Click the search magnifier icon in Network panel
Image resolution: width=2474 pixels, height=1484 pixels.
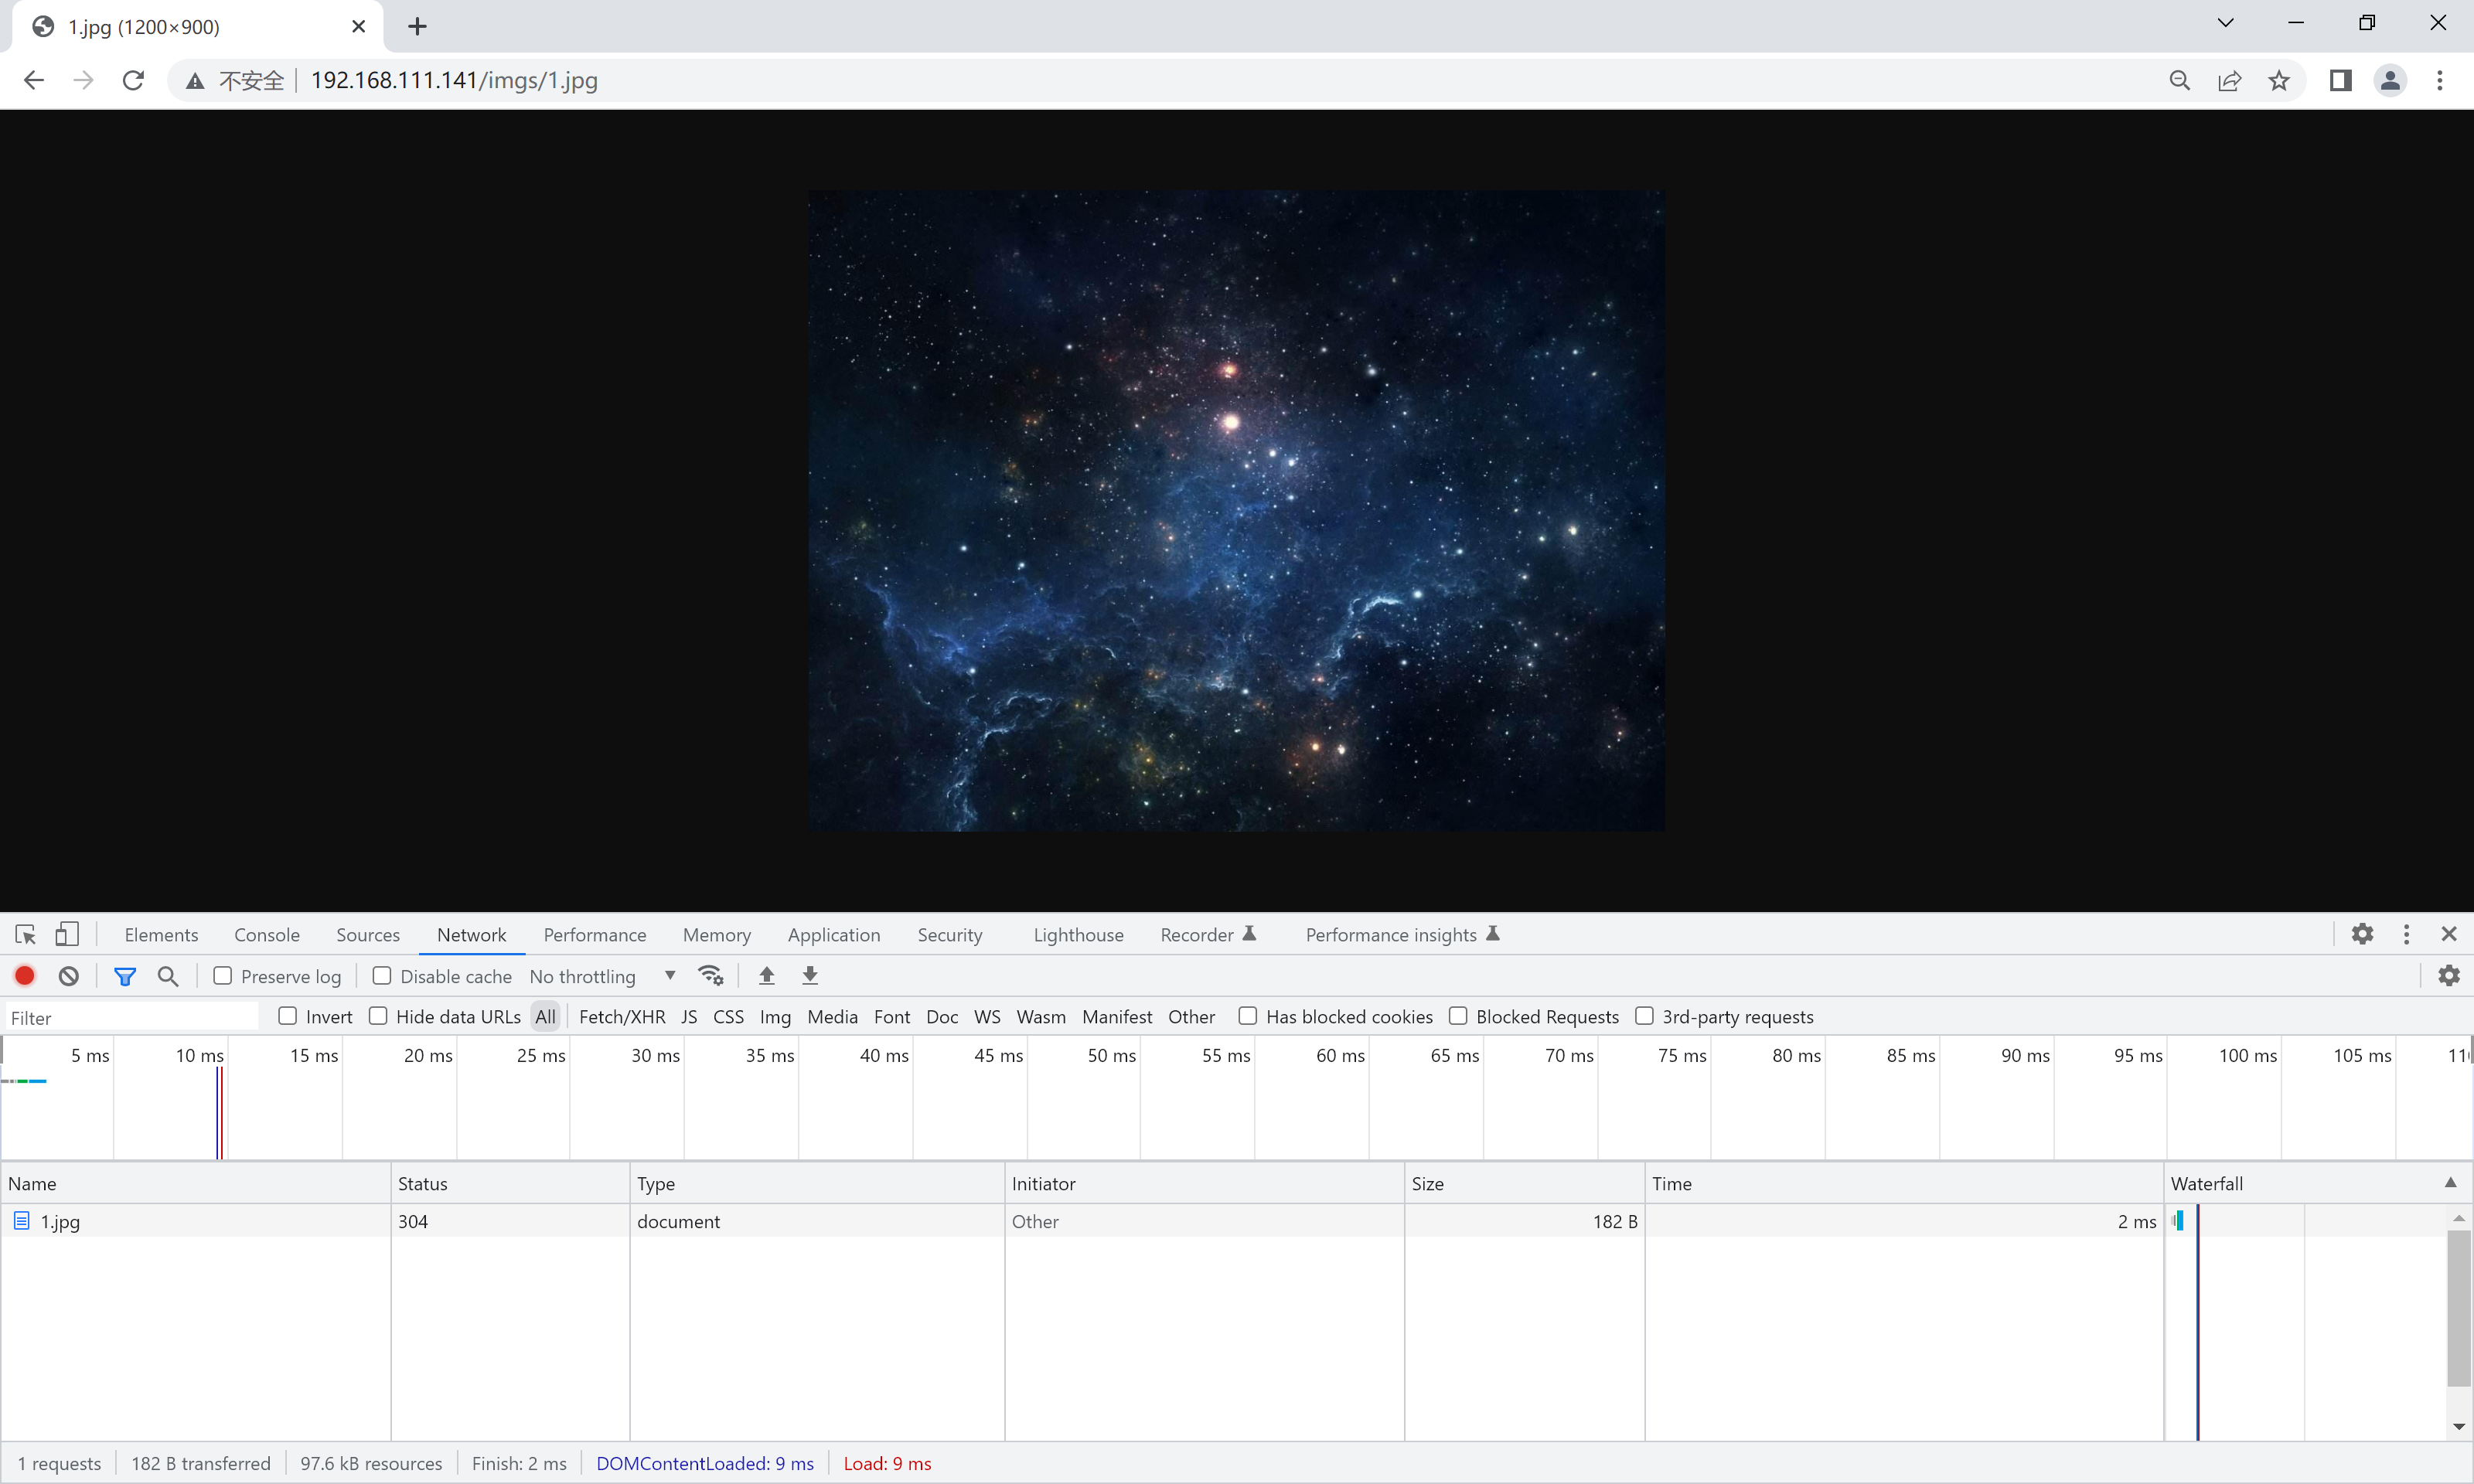(168, 977)
